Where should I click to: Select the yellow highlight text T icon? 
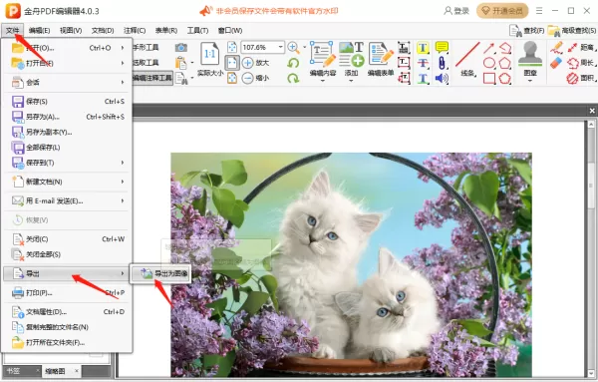[x=423, y=48]
